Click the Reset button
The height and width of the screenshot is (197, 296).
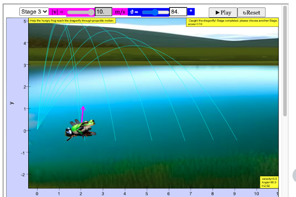[251, 12]
